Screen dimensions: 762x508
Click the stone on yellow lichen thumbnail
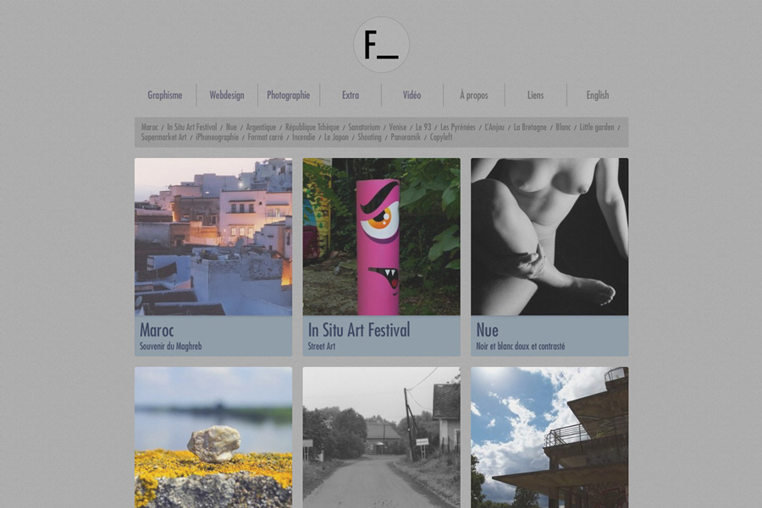[x=213, y=438]
